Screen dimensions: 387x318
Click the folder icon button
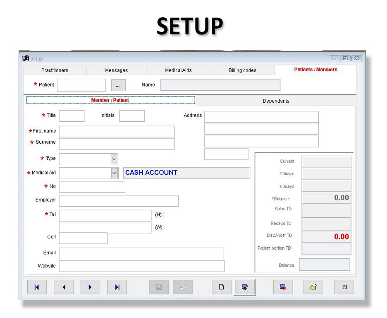(x=313, y=287)
